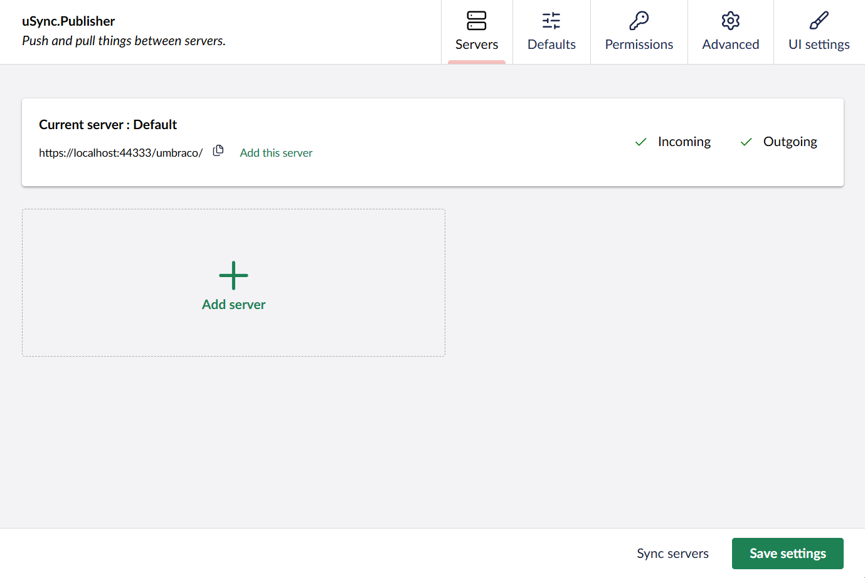
Task: Select the Servers stacked-server icon
Action: [x=477, y=21]
